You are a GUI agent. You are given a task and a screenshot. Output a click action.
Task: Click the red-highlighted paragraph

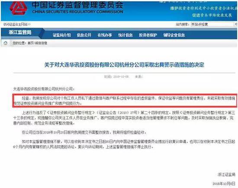pyautogui.click(x=125, y=100)
